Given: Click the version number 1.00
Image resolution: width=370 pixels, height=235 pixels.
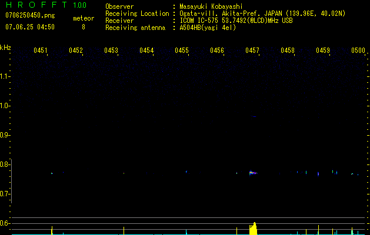Looking at the screenshot, I should (x=80, y=5).
